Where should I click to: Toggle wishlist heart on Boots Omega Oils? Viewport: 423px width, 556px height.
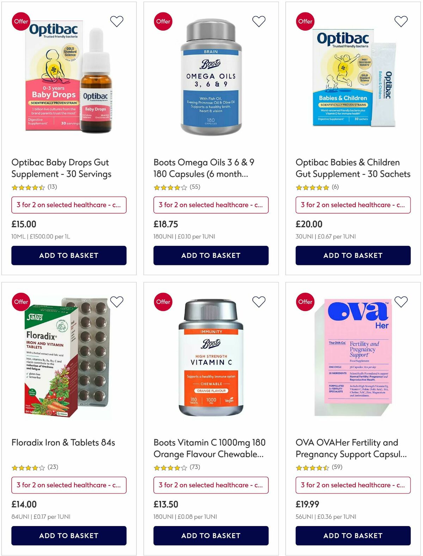[x=258, y=21]
